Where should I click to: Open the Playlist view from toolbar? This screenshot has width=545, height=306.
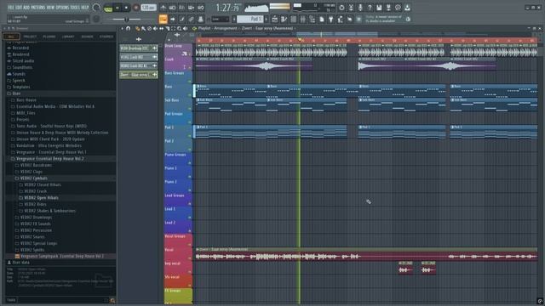click(274, 19)
